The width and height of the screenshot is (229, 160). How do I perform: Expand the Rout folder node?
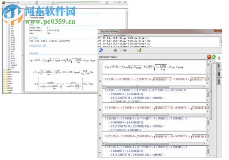pyautogui.click(x=4, y=74)
